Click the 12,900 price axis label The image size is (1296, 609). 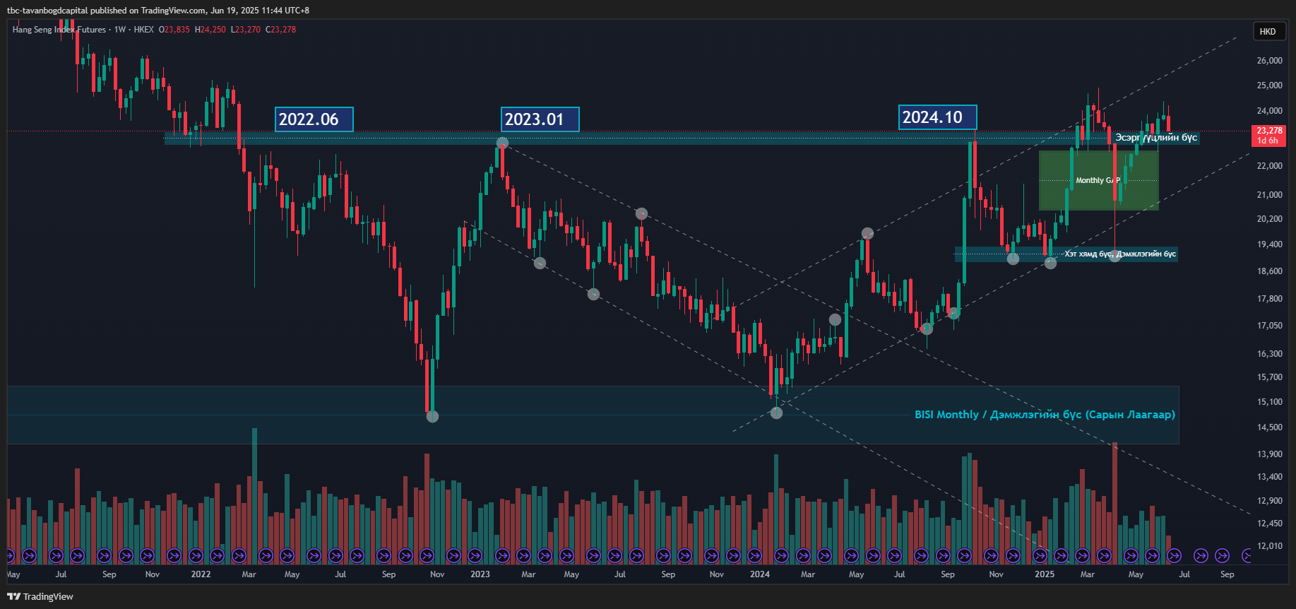tap(1269, 501)
